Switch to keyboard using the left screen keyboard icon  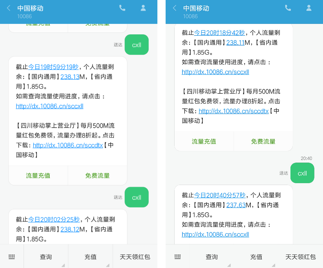pyautogui.click(x=12, y=257)
